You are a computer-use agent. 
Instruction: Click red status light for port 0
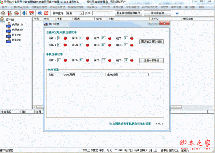[x=66, y=38]
